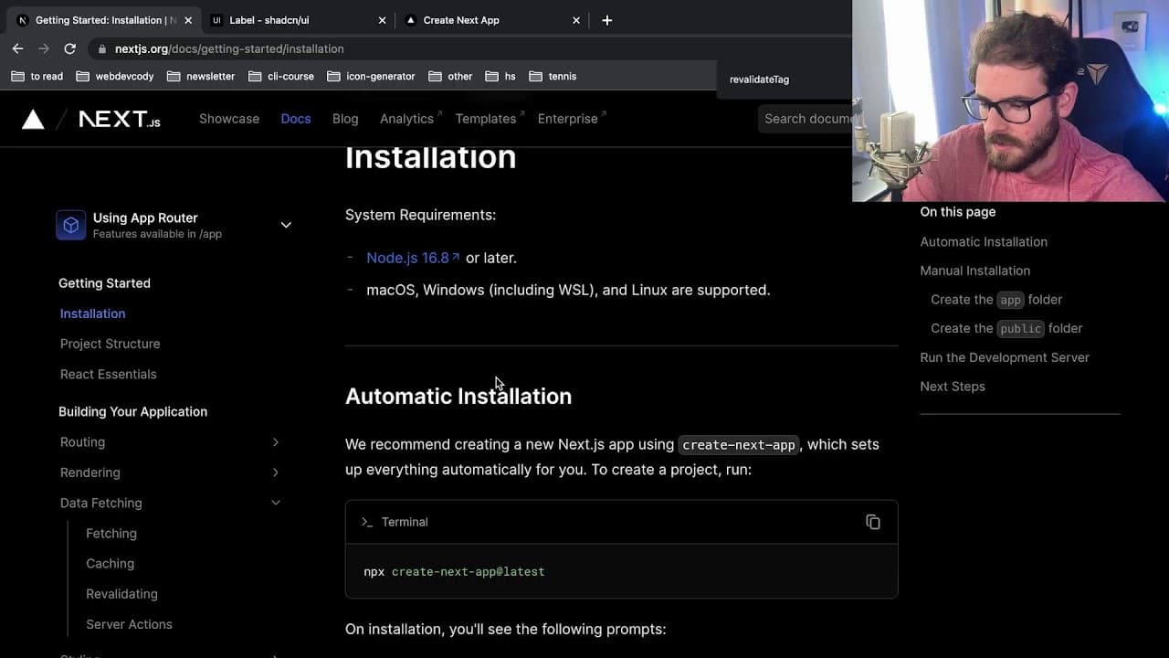This screenshot has height=658, width=1169.
Task: Click the webcam video overlay
Action: (1010, 101)
